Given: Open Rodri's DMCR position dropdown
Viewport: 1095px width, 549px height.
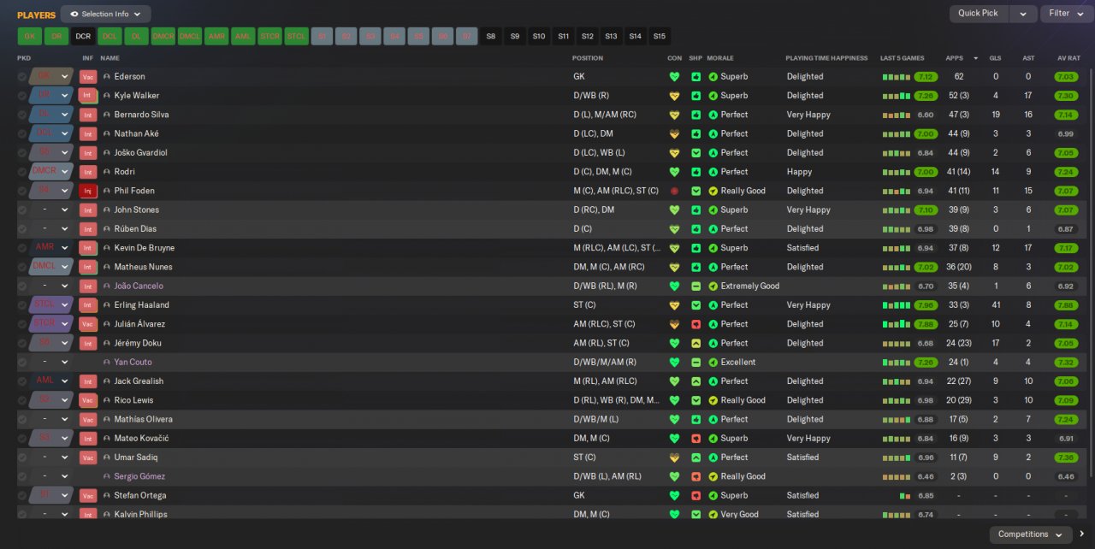Looking at the screenshot, I should pos(51,172).
